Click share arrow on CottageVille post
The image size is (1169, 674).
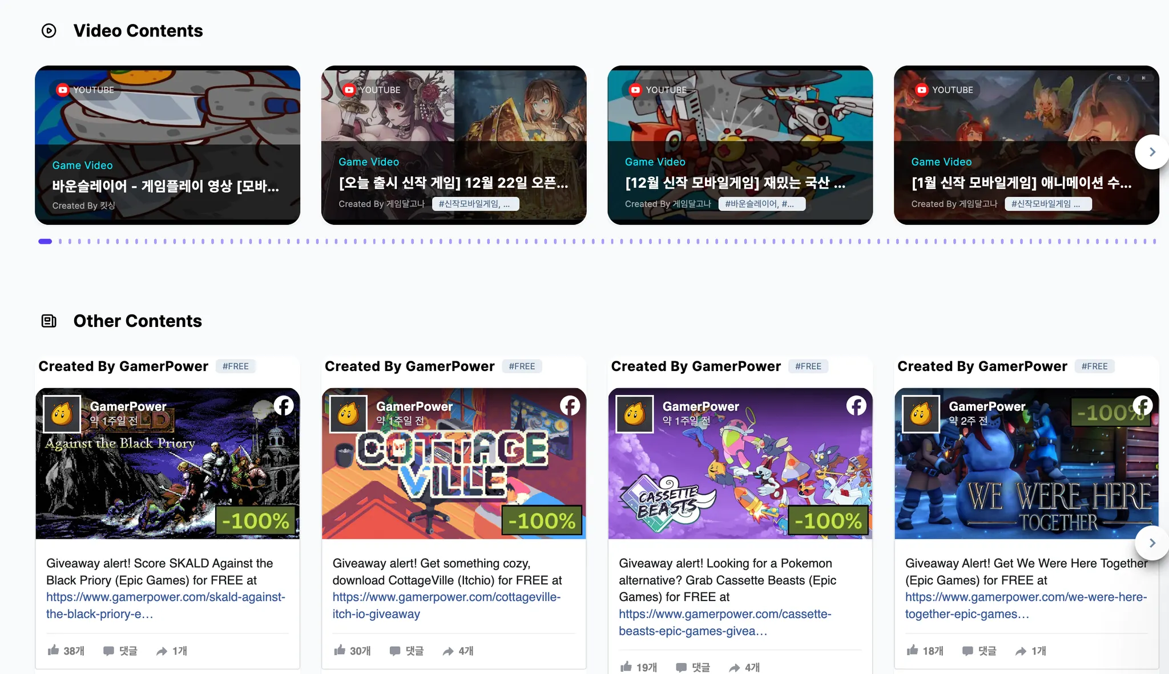coord(448,651)
